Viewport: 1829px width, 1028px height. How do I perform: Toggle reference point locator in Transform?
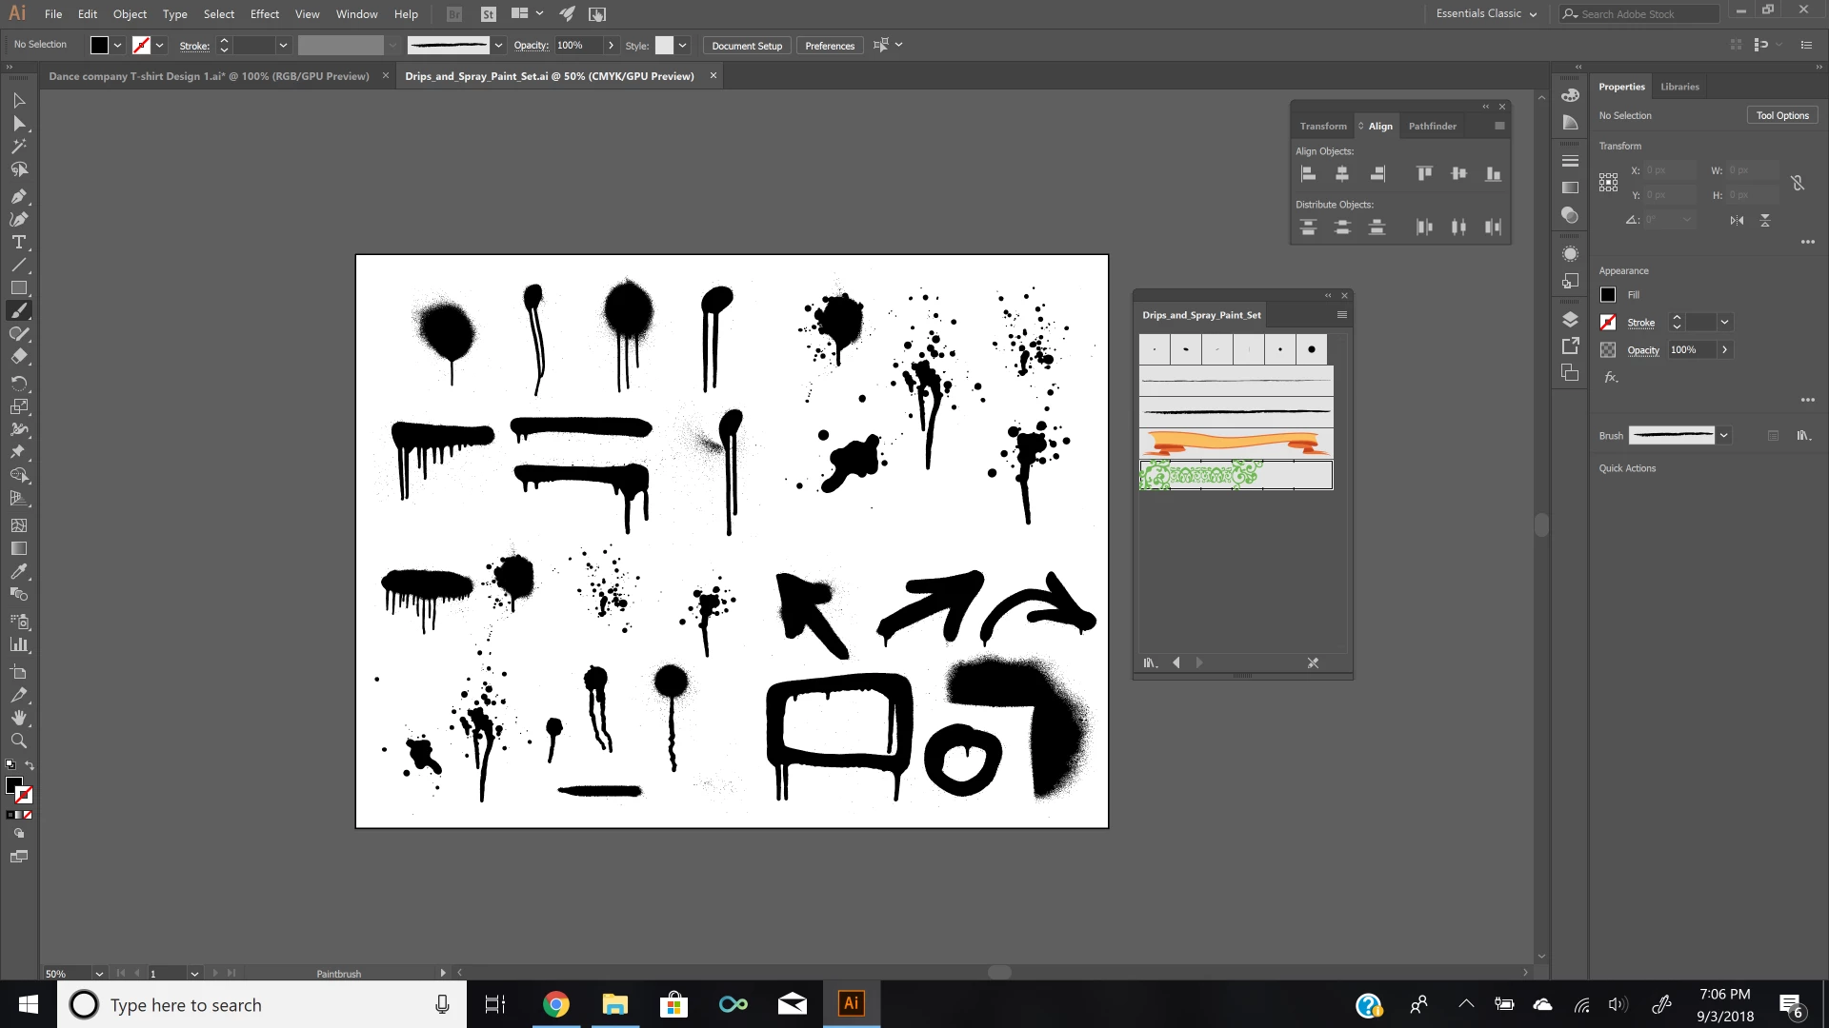(1608, 182)
